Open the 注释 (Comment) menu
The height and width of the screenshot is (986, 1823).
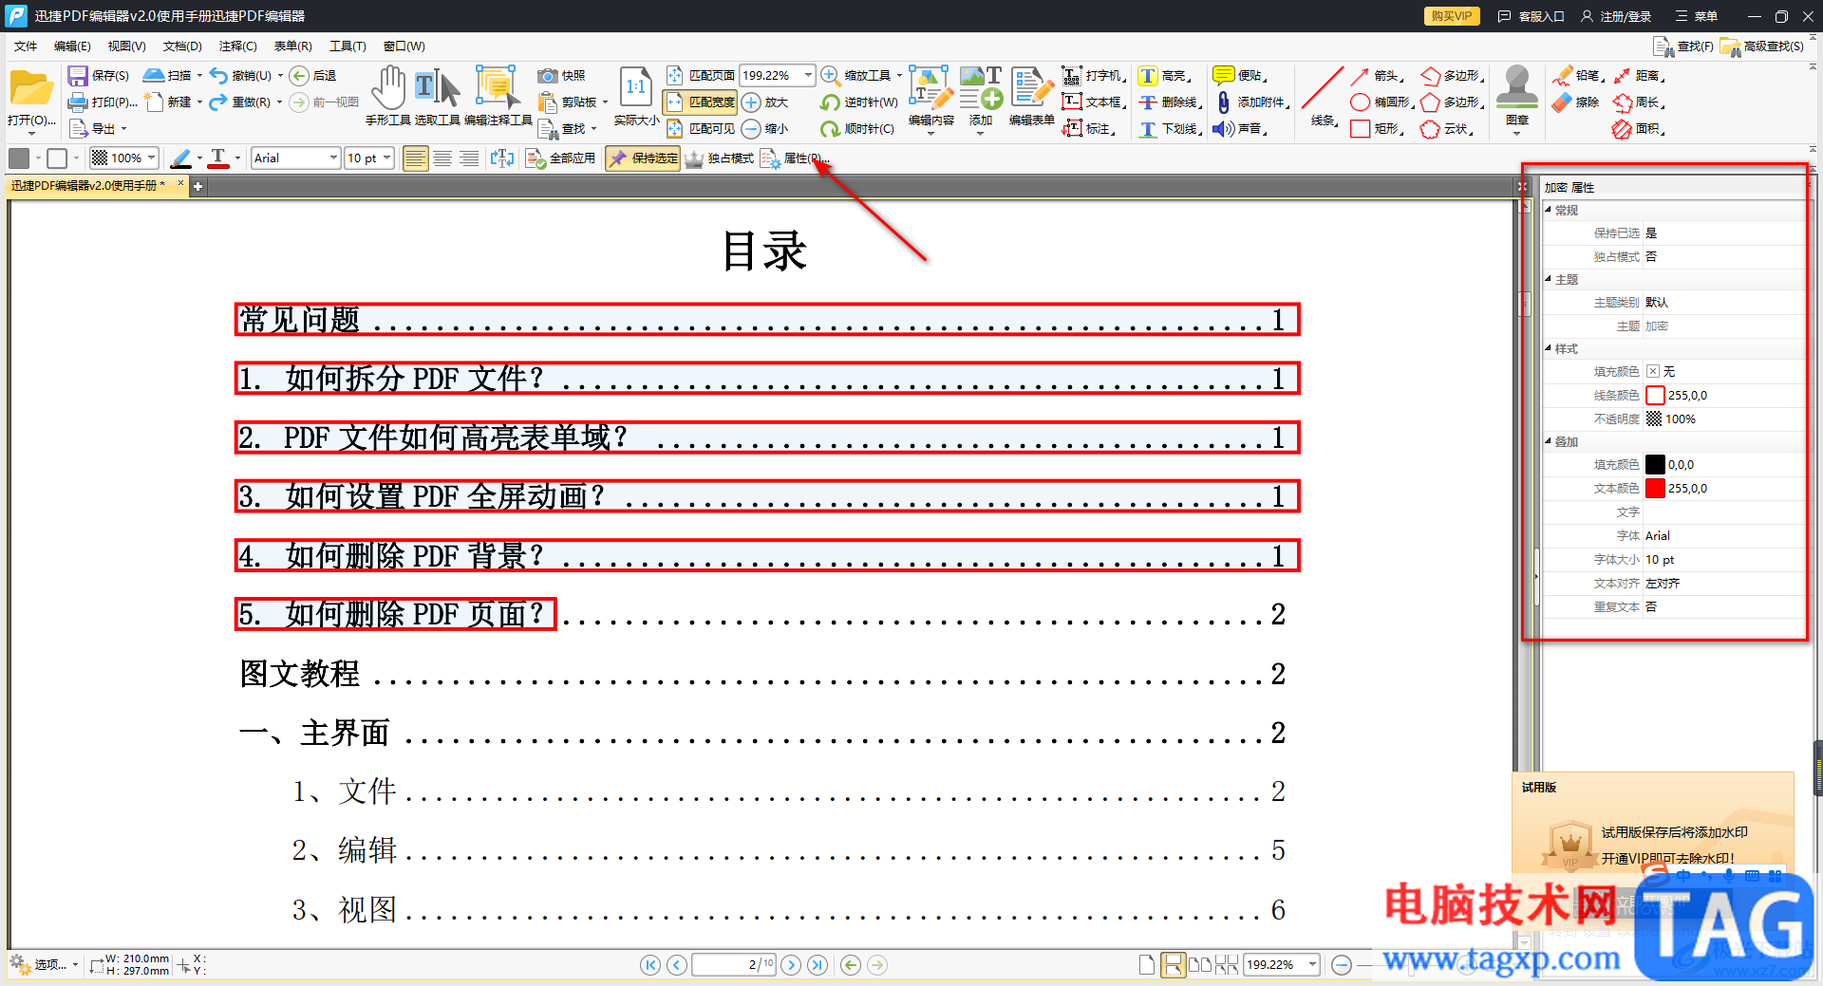pyautogui.click(x=237, y=47)
